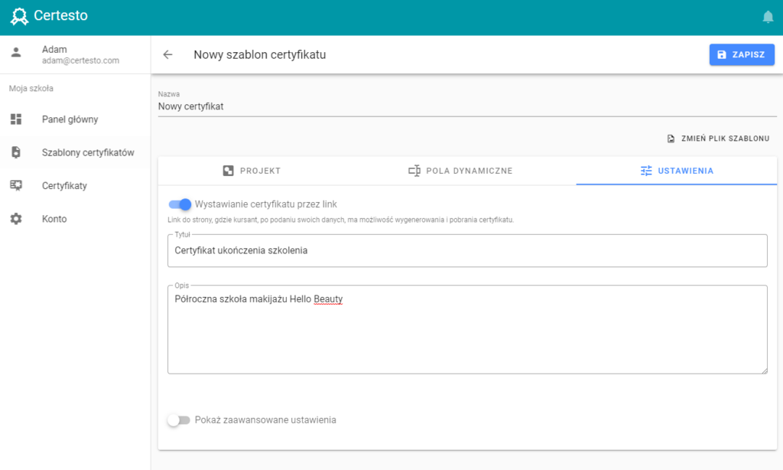Click the Certesto logo icon
The image size is (783, 470).
coord(19,17)
